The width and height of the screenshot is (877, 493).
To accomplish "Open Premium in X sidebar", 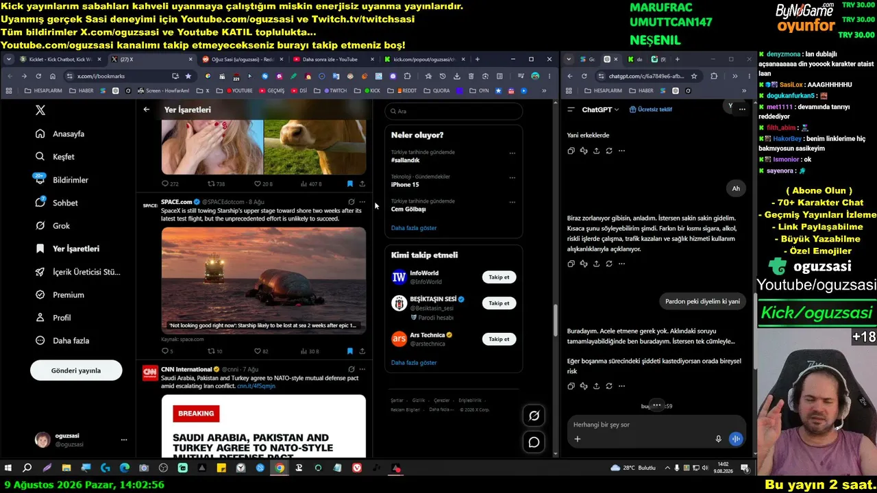I will click(x=60, y=294).
